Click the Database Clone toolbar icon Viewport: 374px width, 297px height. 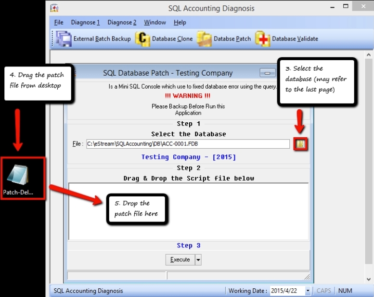coord(142,39)
